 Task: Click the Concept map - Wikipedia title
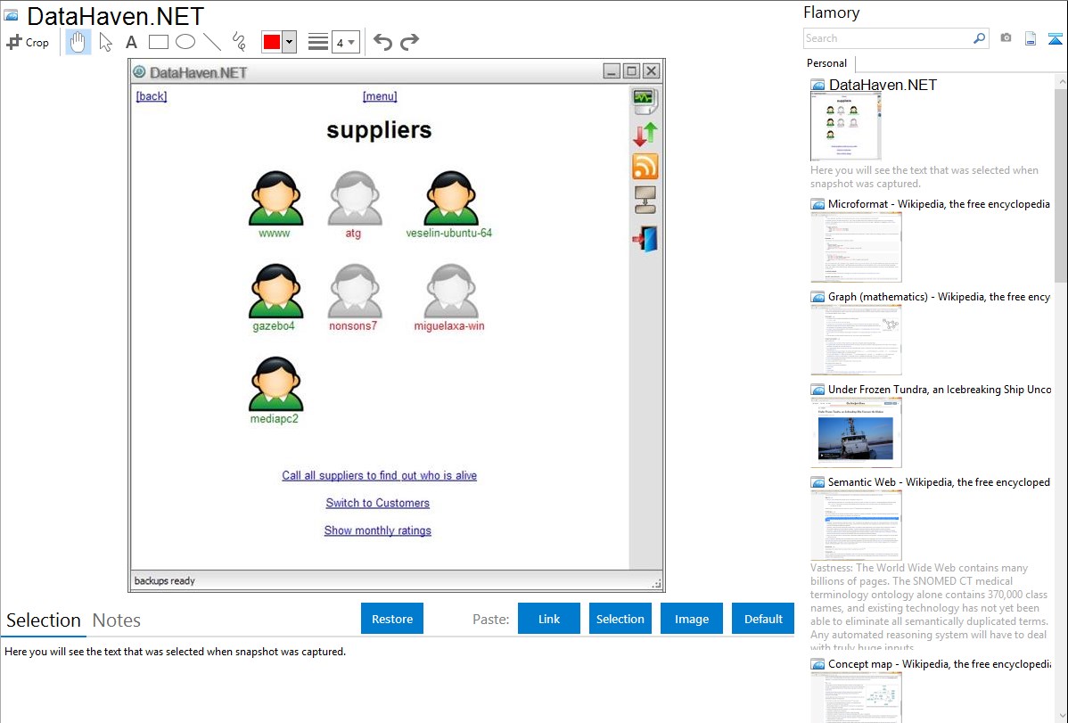coord(940,663)
